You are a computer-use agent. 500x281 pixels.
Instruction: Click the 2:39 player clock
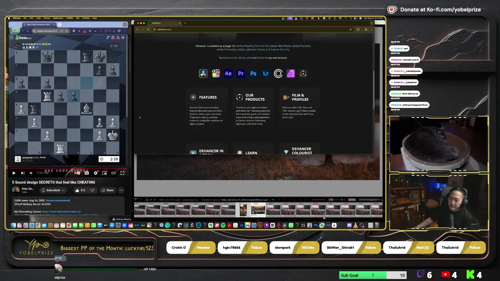tap(109, 159)
